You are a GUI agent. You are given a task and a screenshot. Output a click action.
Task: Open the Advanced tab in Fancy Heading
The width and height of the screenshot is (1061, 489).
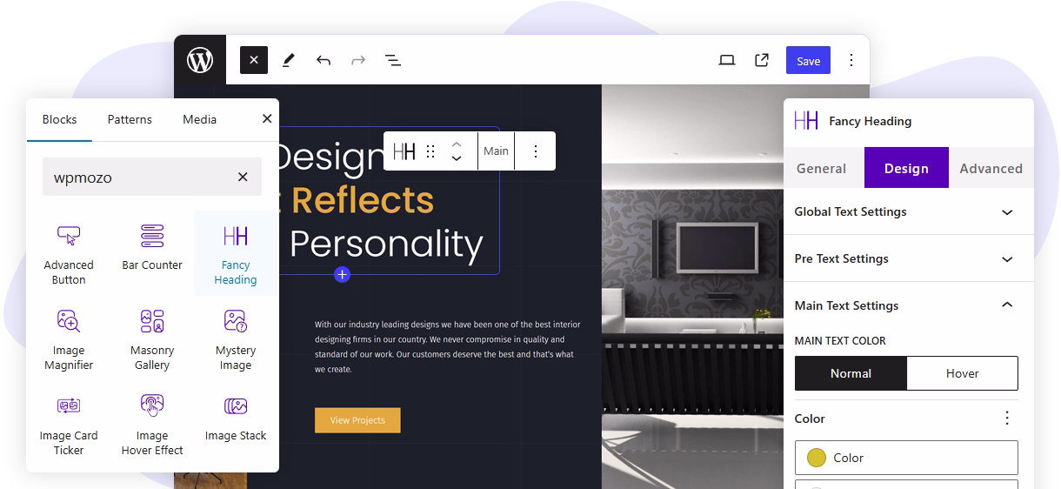point(991,168)
